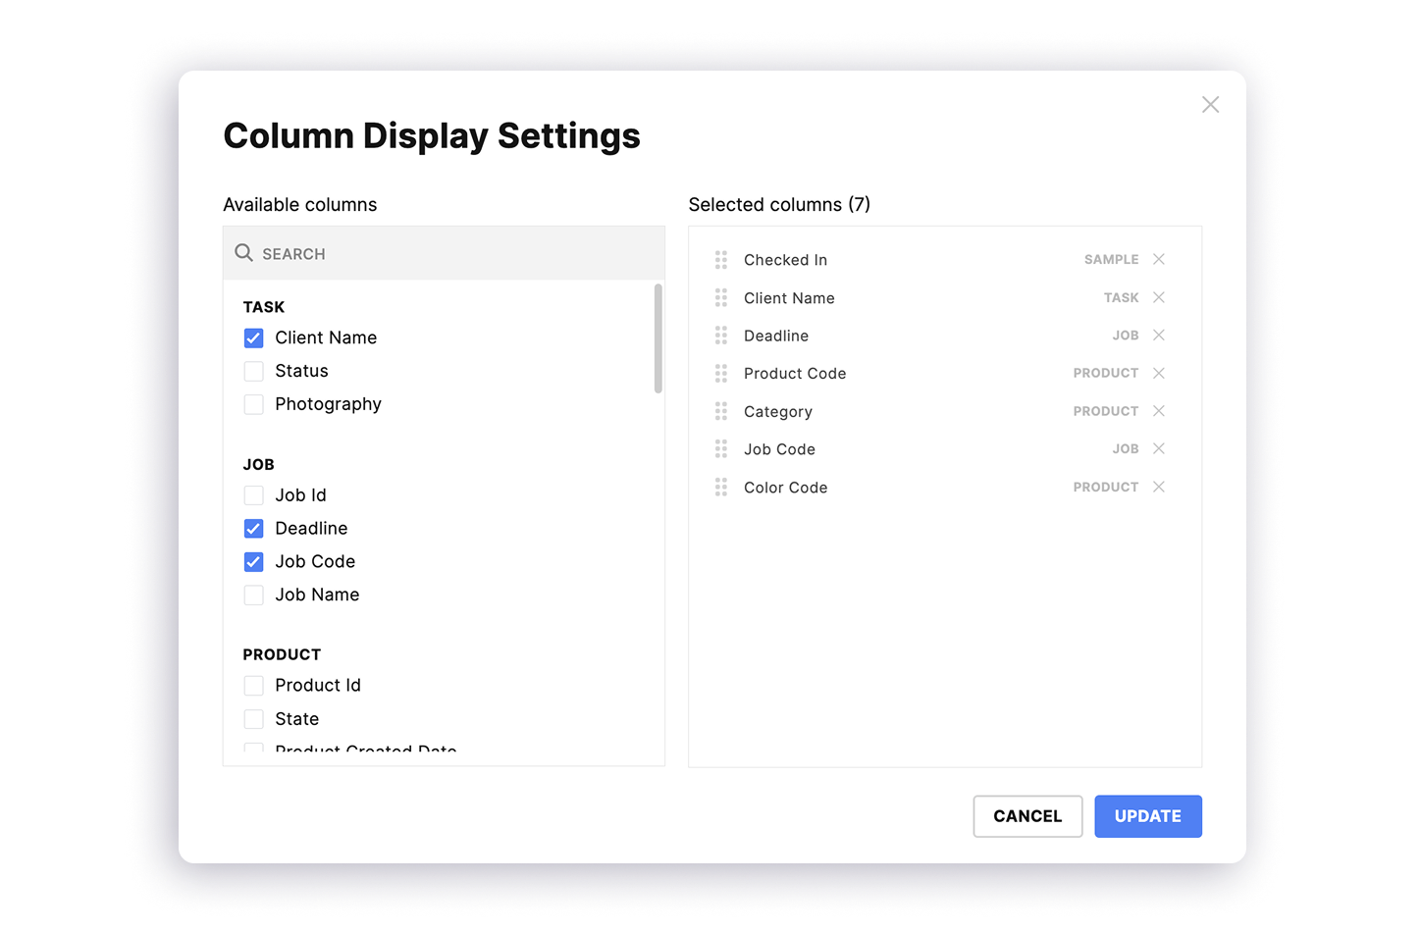This screenshot has width=1421, height=932.
Task: Uncheck the Client Name checkbox
Action: pos(253,338)
